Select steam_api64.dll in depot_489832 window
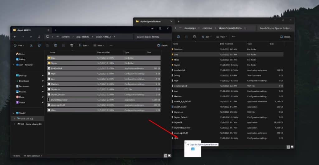 (104, 105)
